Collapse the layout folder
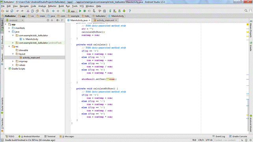253x142 pixels. pyautogui.click(x=13, y=54)
